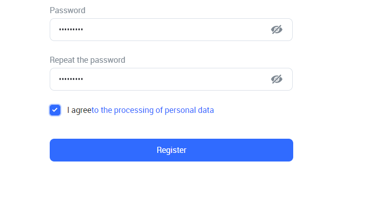383x202 pixels.
Task: Click the masked dots in Password field
Action: [71, 29]
